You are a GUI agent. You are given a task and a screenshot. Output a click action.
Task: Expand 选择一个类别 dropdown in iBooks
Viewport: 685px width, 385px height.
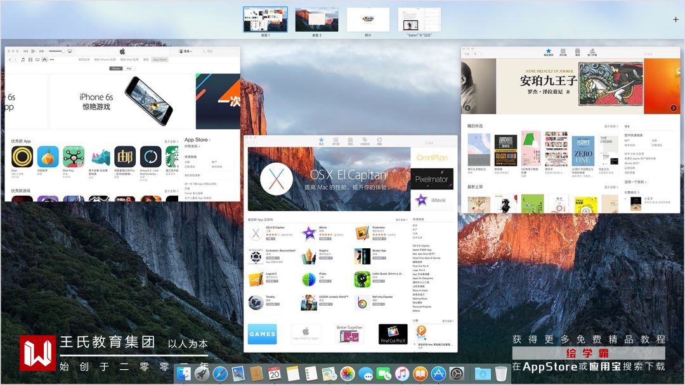636,182
